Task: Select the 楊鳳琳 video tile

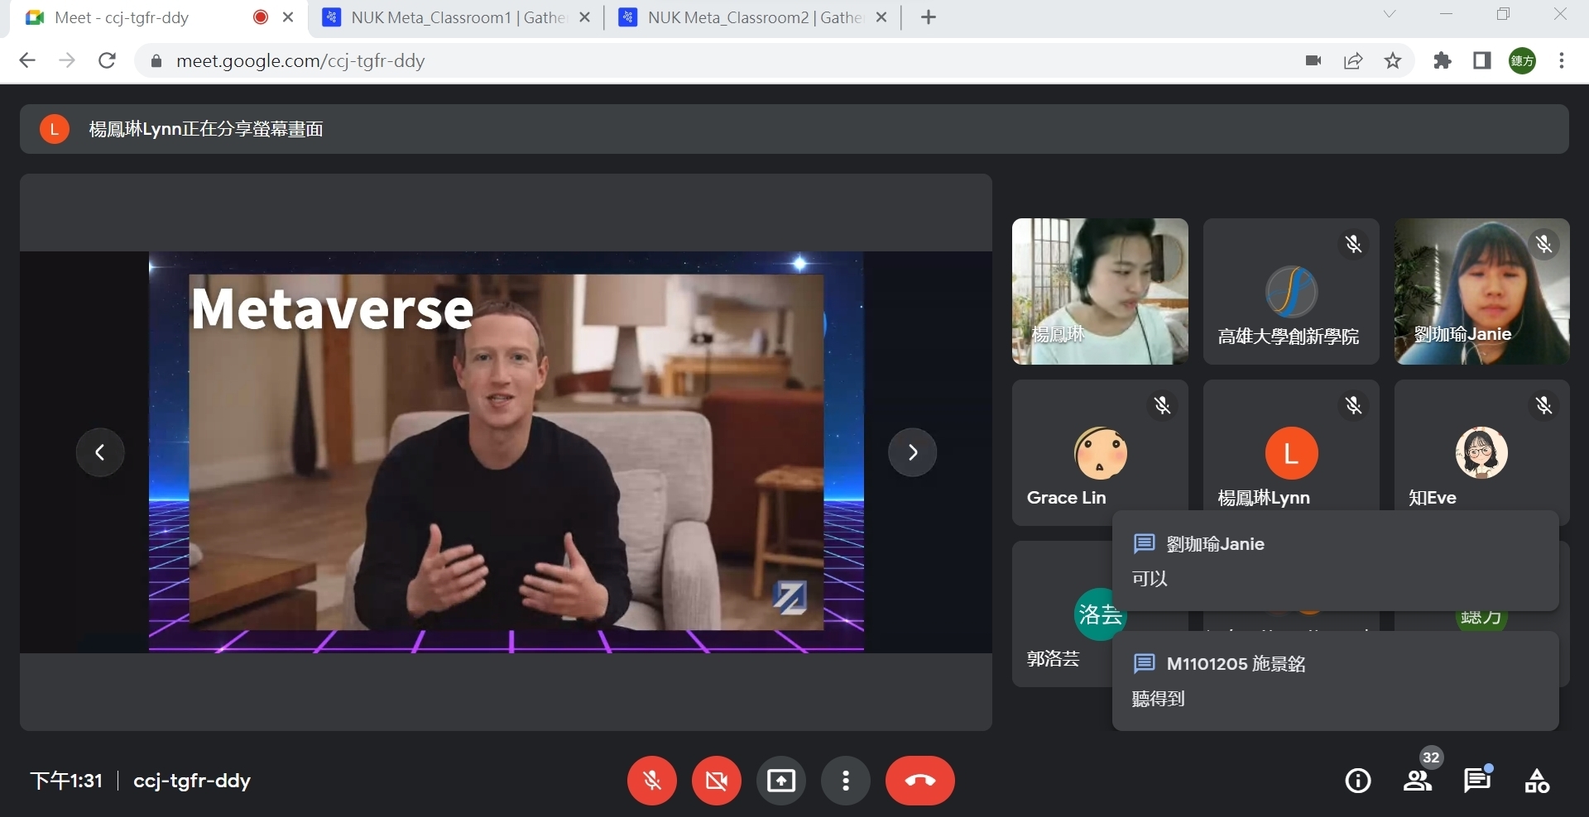Action: point(1100,291)
